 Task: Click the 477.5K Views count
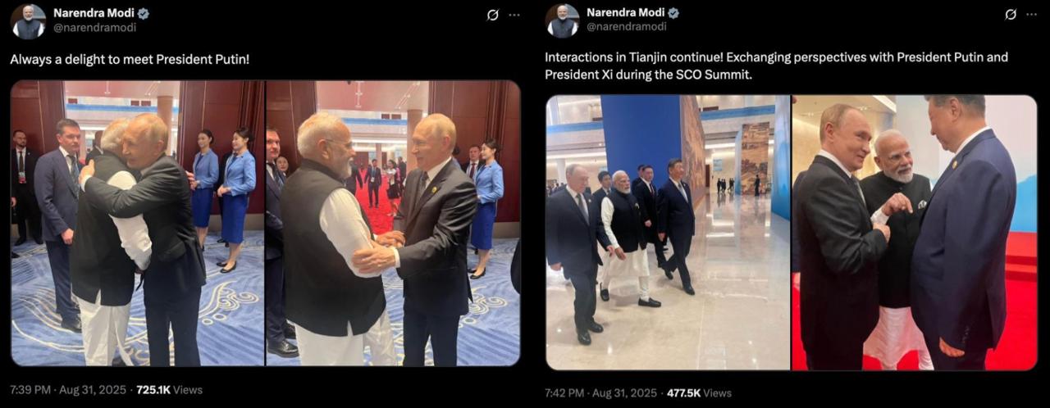pos(699,393)
